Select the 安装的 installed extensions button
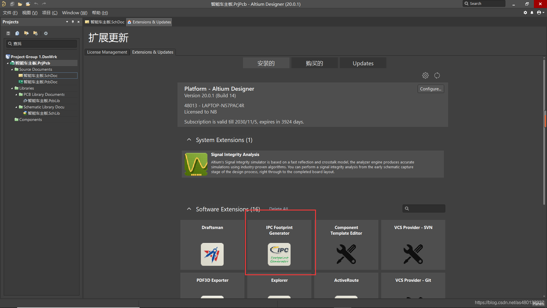Screen dimensions: 547x308 (266, 63)
